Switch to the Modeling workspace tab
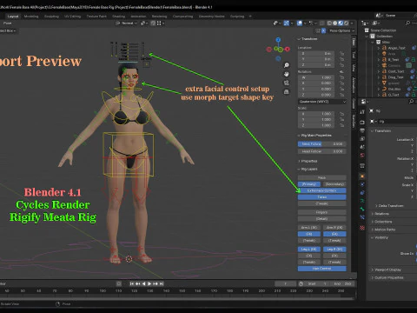The image size is (417, 313). 31,17
